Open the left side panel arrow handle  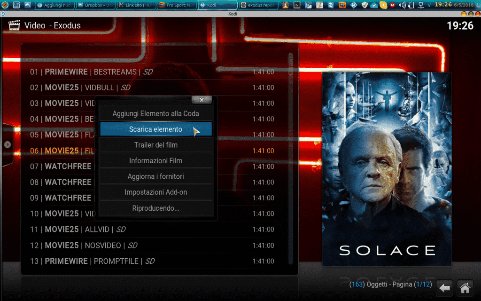pyautogui.click(x=8, y=144)
